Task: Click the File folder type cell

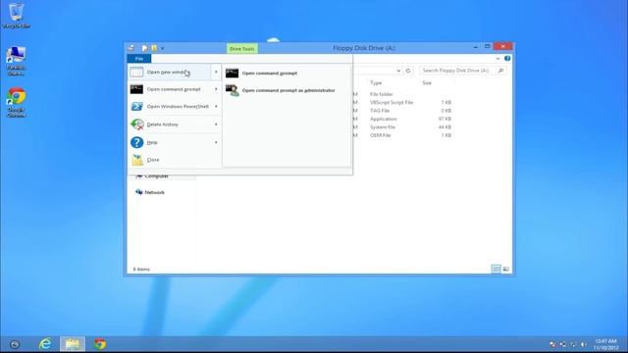Action: (382, 94)
